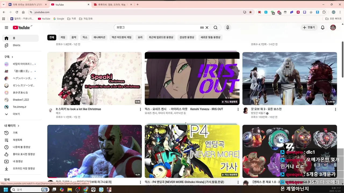Screen dimensions: 344x193
Task: Click the 만들기 create button
Action: pyautogui.click(x=309, y=27)
